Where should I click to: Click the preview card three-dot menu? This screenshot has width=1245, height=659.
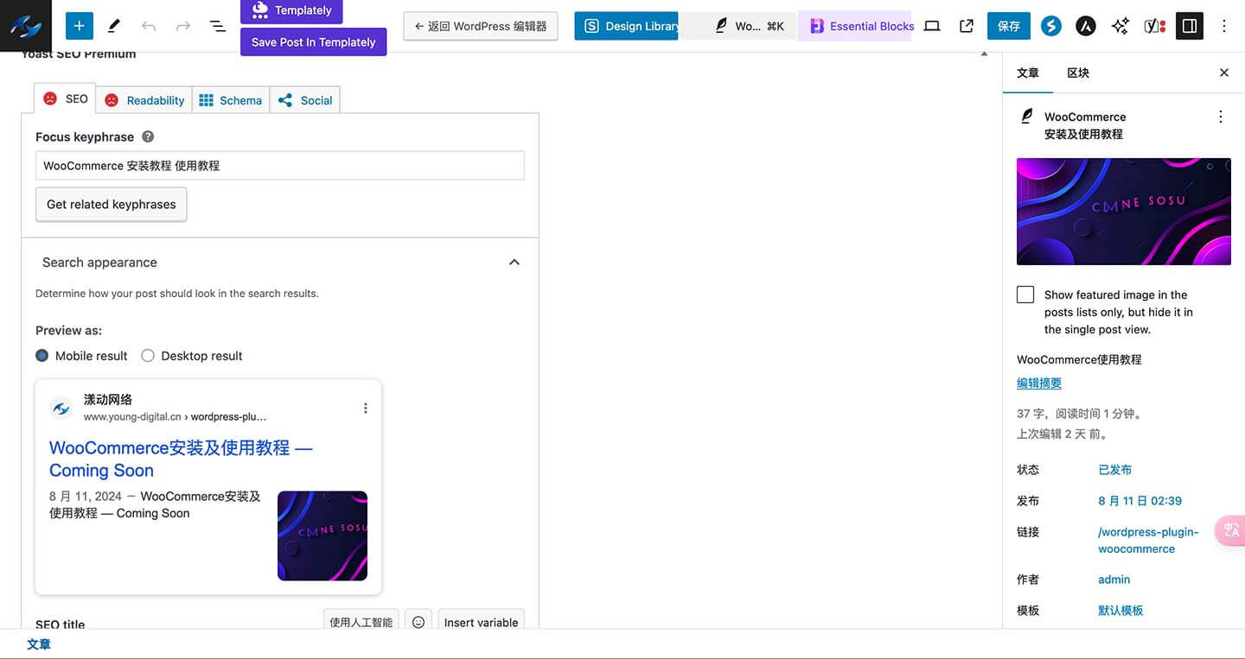366,408
